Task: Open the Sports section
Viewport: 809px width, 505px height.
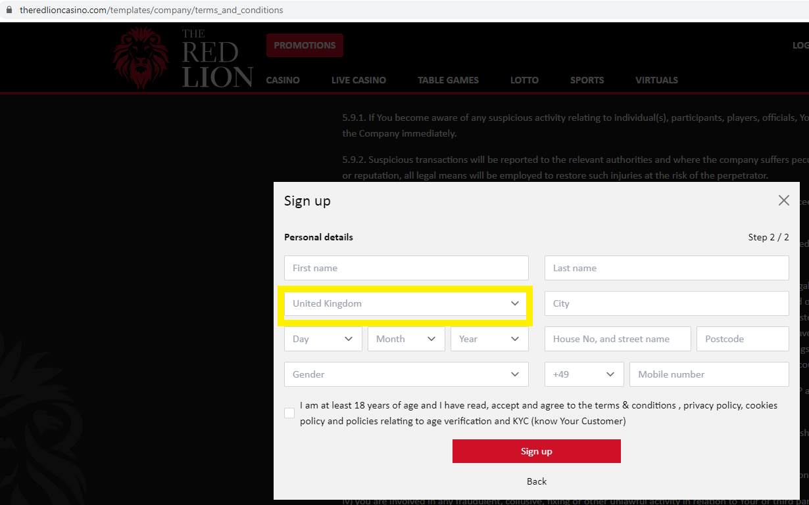Action: 587,80
